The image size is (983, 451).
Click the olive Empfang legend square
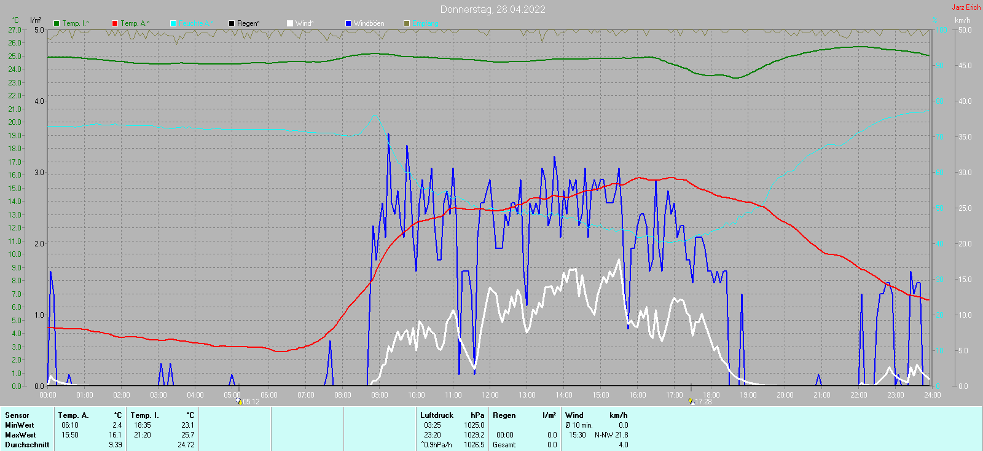point(407,23)
